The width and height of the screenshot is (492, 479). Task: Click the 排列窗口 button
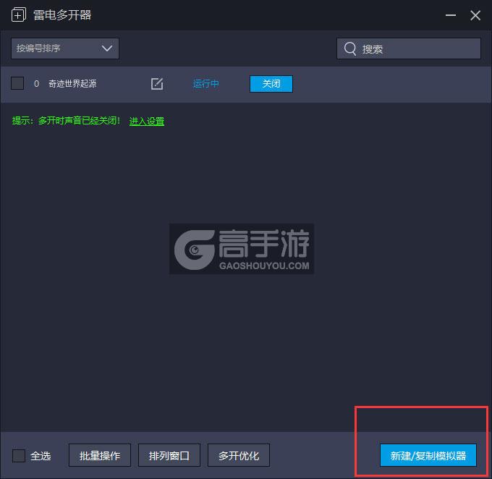[169, 455]
